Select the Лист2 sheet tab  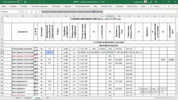[38, 98]
